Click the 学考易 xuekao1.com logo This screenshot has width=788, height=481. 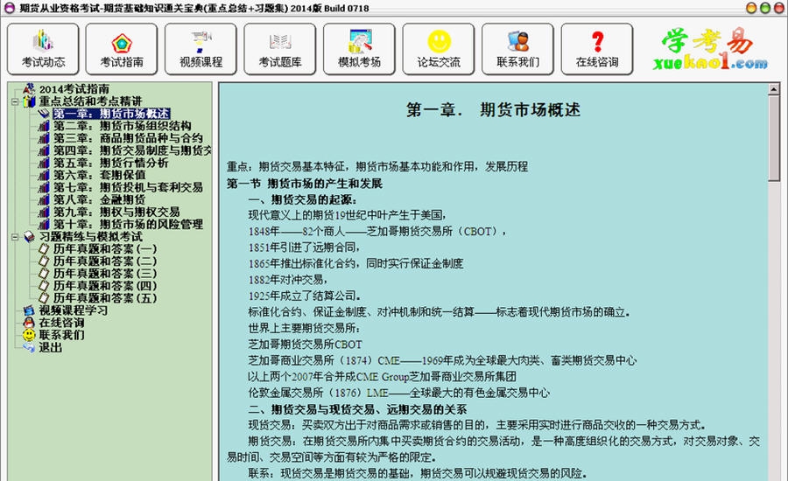click(710, 49)
